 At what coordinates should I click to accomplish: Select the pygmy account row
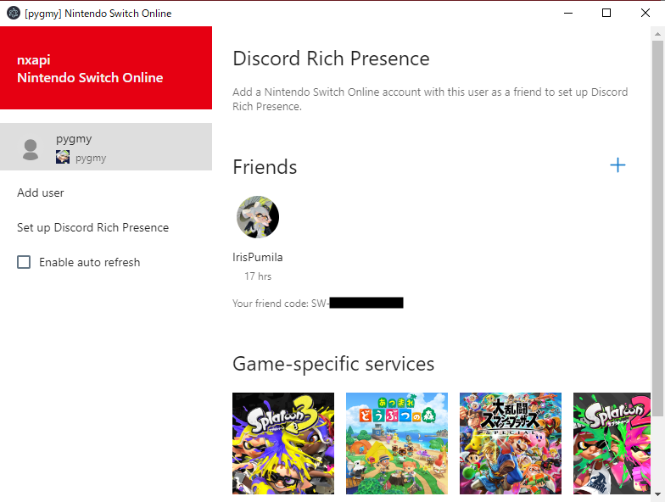[106, 147]
